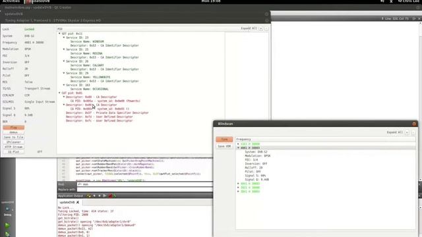Click the Expand All label in tuning window

pyautogui.click(x=249, y=28)
